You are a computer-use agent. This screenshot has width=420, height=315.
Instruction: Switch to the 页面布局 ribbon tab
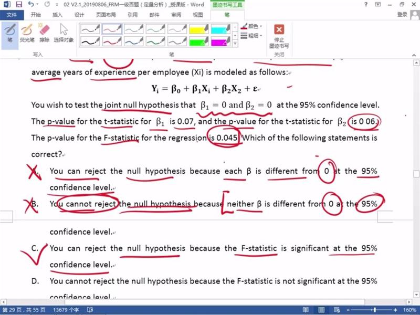(106, 15)
